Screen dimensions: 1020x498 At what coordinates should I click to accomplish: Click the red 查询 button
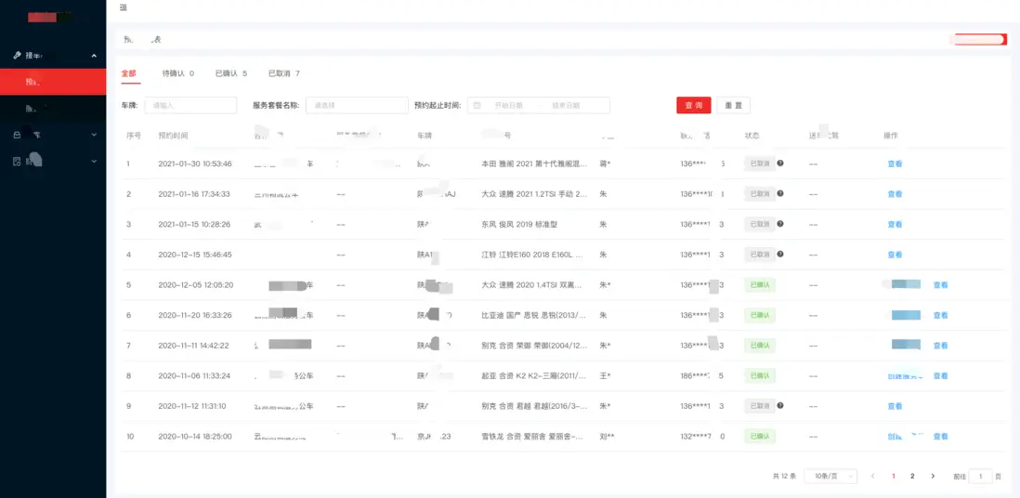pyautogui.click(x=693, y=106)
